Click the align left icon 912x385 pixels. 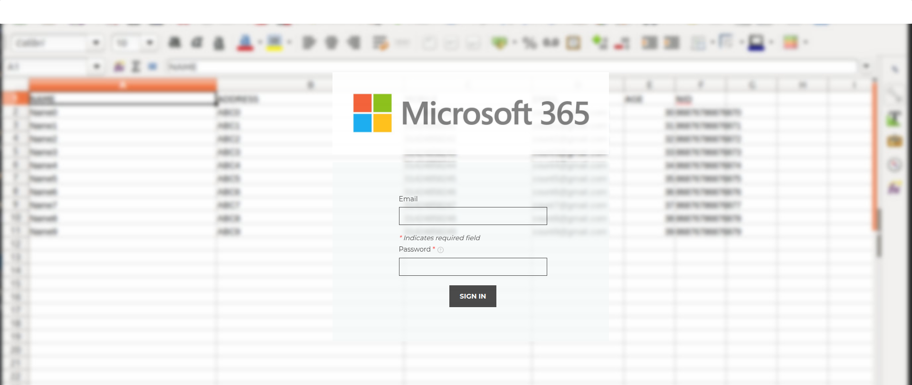coord(309,43)
